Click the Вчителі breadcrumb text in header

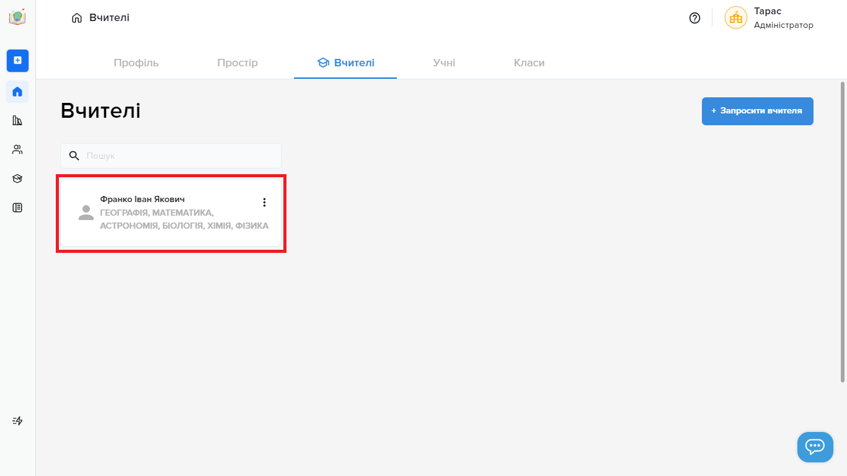pos(109,18)
